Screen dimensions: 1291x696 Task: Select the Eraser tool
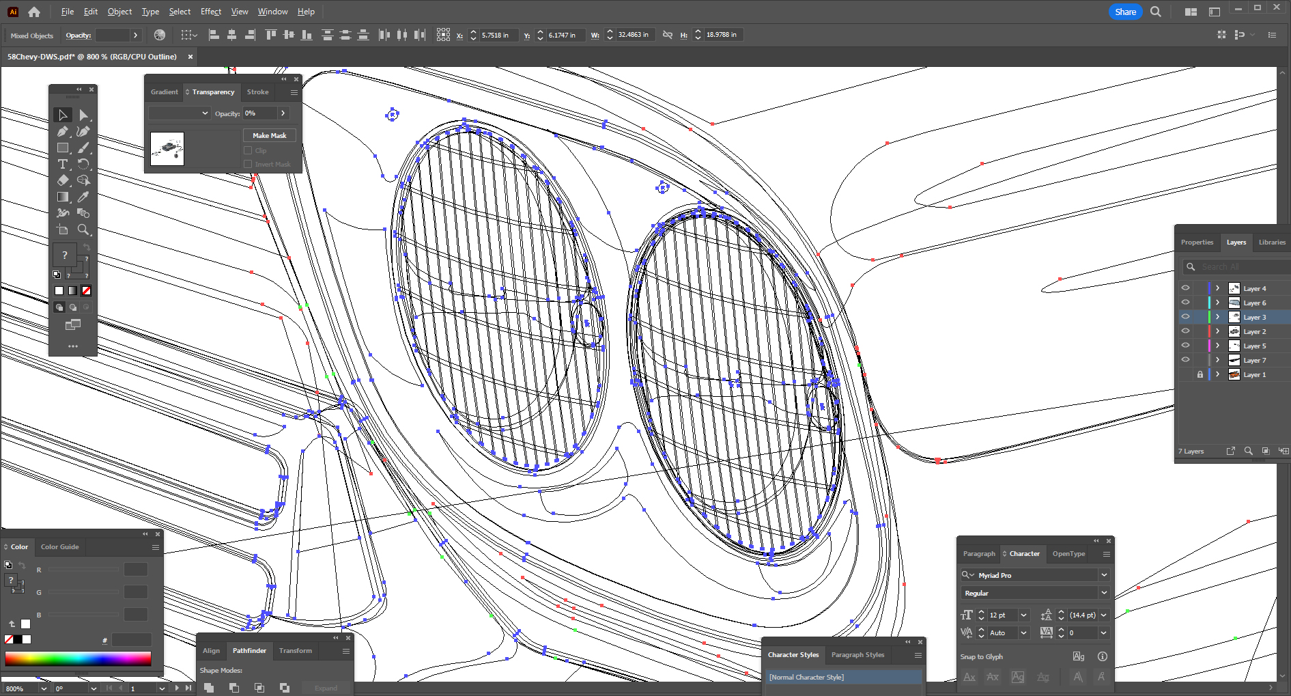pyautogui.click(x=63, y=181)
